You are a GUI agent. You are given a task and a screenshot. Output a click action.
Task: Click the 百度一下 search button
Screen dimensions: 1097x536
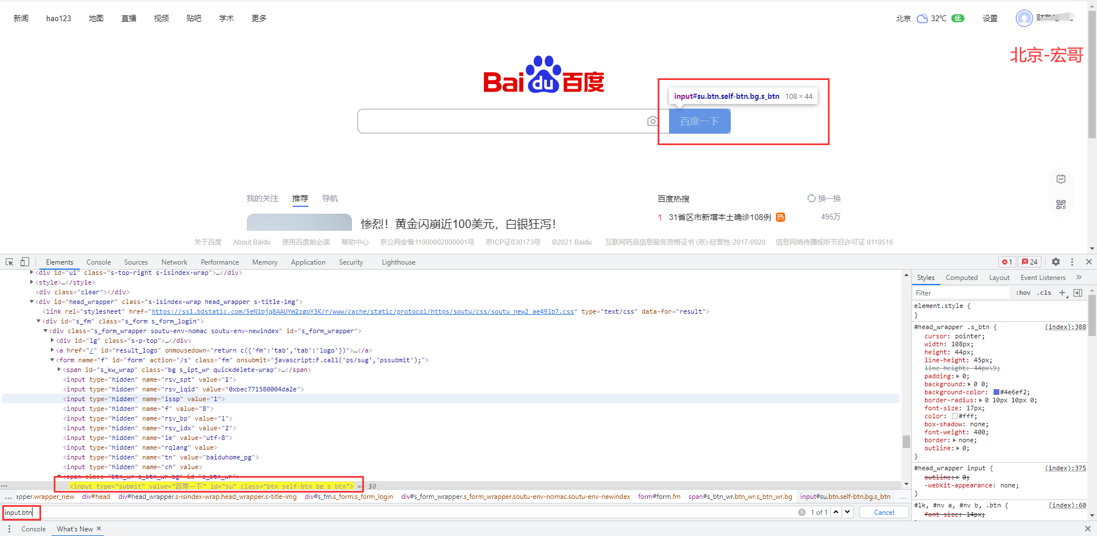coord(700,121)
